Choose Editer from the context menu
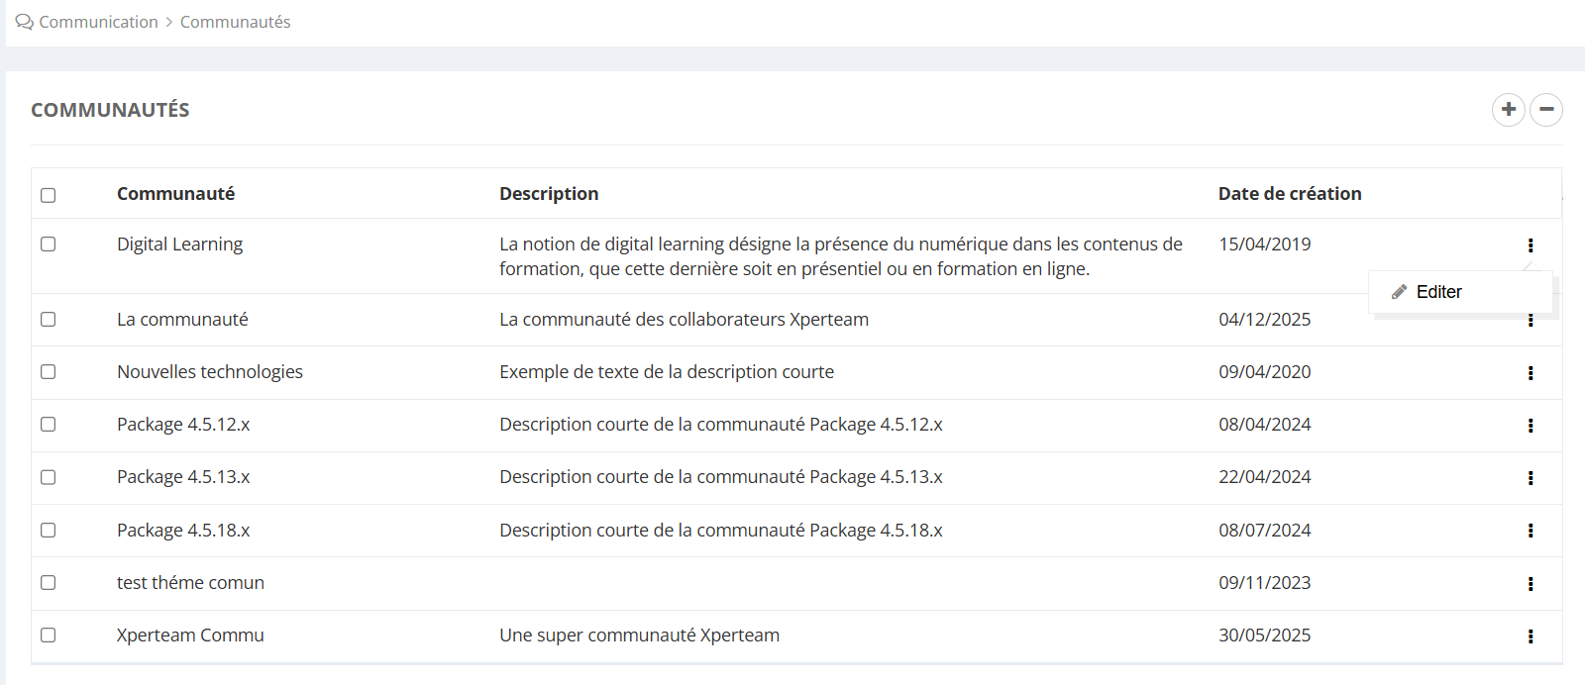 point(1438,292)
